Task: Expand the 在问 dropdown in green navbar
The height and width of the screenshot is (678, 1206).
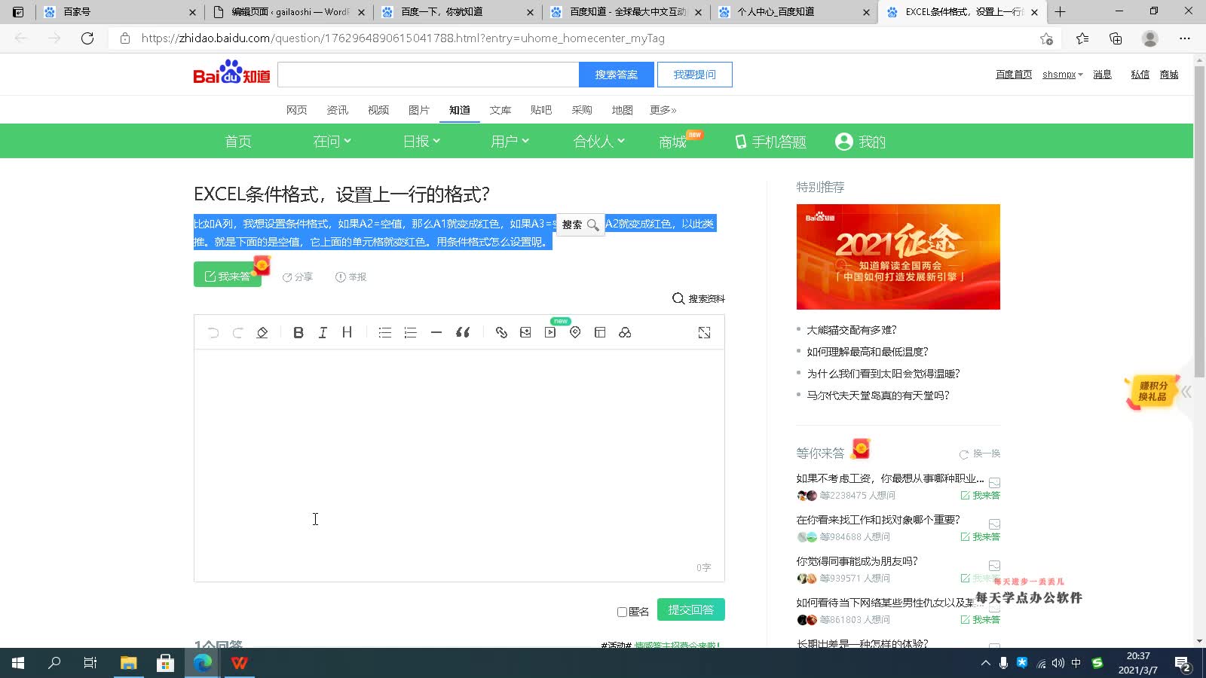Action: pos(332,141)
